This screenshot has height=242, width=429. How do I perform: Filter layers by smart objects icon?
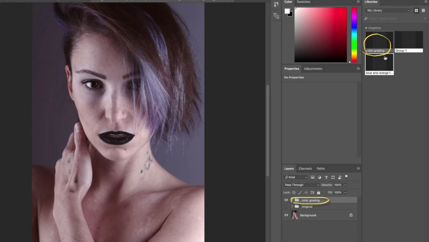(340, 177)
